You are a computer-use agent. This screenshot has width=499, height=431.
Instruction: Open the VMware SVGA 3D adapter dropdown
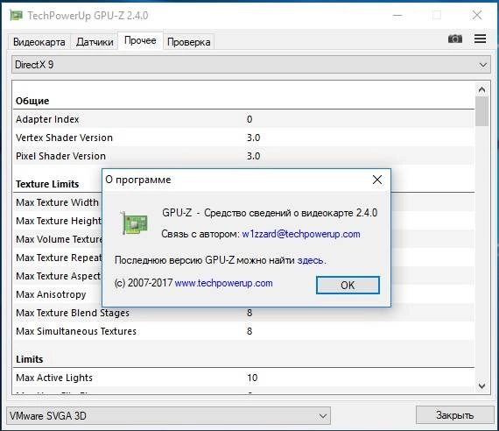coord(168,416)
